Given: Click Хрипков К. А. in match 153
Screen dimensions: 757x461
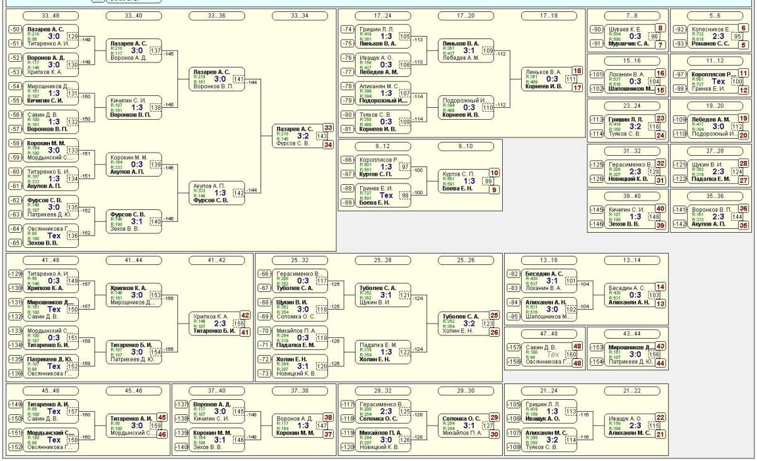Looking at the screenshot, I should tap(129, 288).
